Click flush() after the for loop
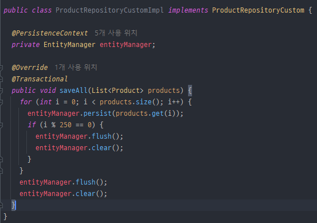Image resolution: width=317 pixels, height=223 pixels. pyautogui.click(x=89, y=182)
